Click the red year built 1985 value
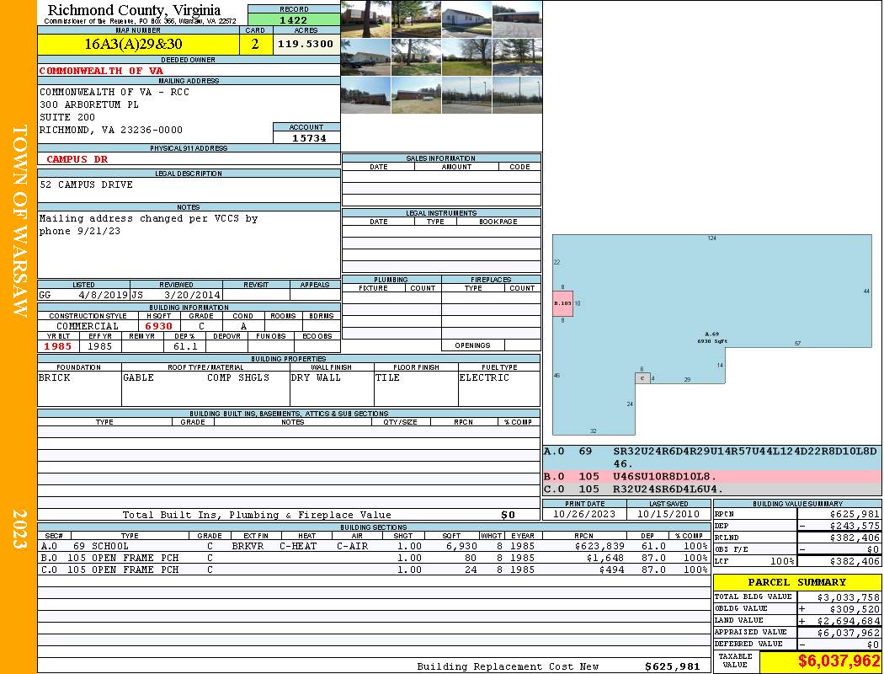Viewport: 884px width, 674px height. pyautogui.click(x=58, y=346)
